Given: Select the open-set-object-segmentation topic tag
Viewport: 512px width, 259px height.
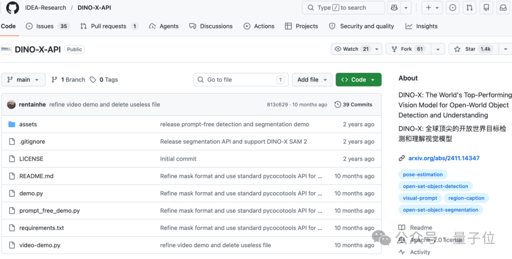Looking at the screenshot, I should click(x=440, y=210).
